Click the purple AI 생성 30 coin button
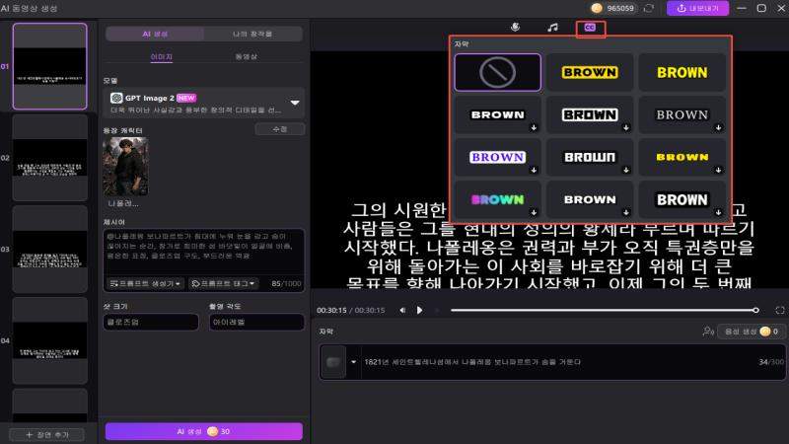The width and height of the screenshot is (789, 444). [204, 431]
